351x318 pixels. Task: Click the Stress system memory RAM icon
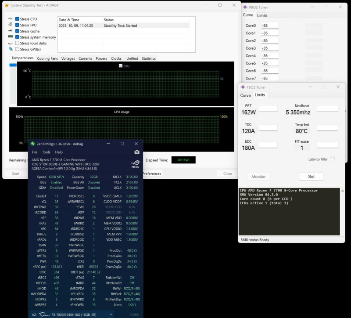point(10,36)
